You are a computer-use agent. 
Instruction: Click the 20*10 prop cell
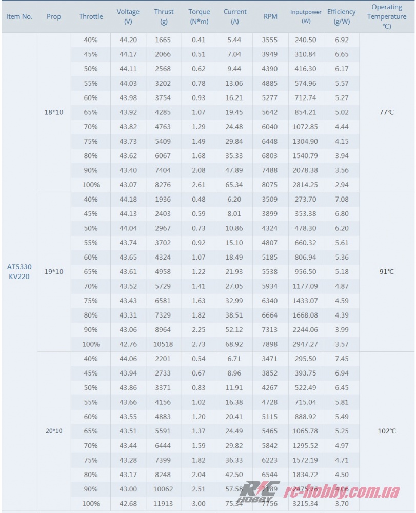tap(54, 431)
